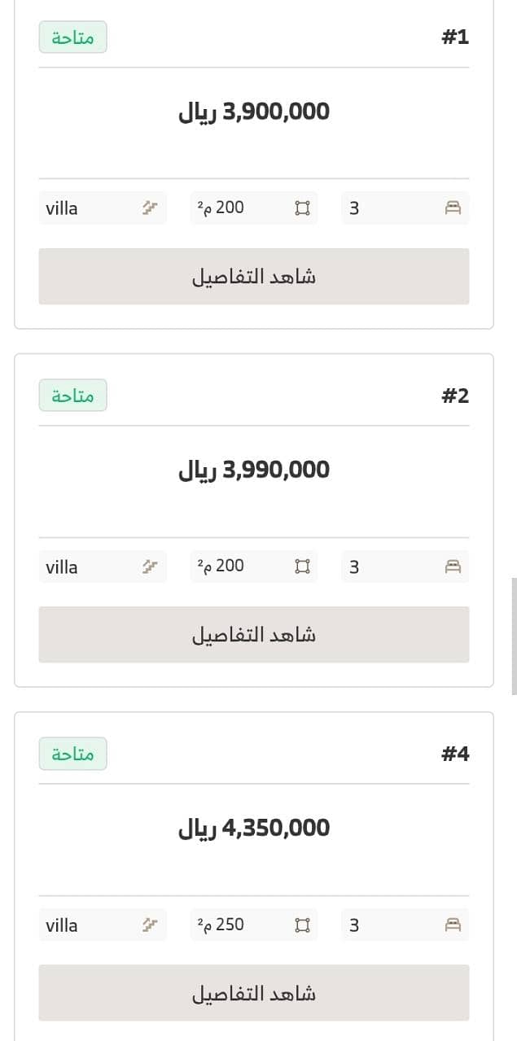The height and width of the screenshot is (1041, 517).
Task: Click the area size icon in listing #4
Action: tap(302, 925)
